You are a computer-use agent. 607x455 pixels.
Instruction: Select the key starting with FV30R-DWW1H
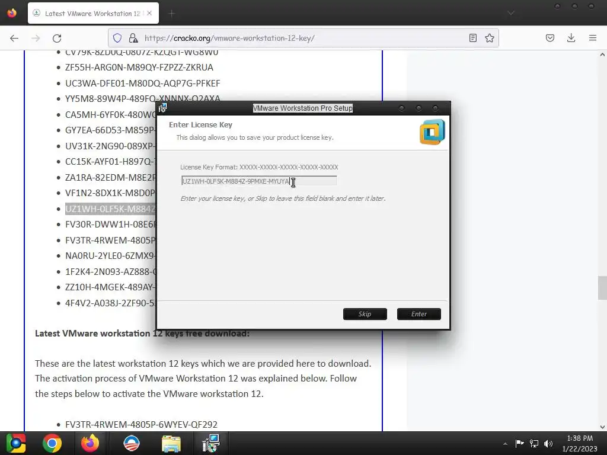[x=110, y=225]
